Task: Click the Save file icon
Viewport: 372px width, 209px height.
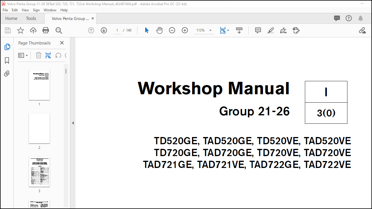Action: tap(8, 30)
